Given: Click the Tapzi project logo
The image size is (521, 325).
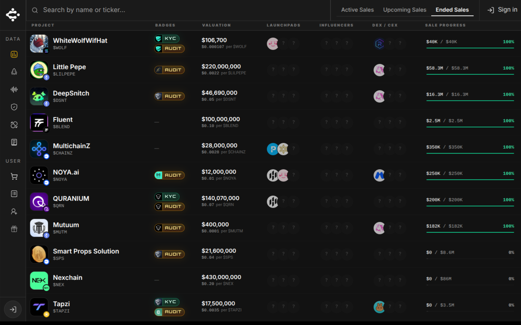Looking at the screenshot, I should point(39,307).
